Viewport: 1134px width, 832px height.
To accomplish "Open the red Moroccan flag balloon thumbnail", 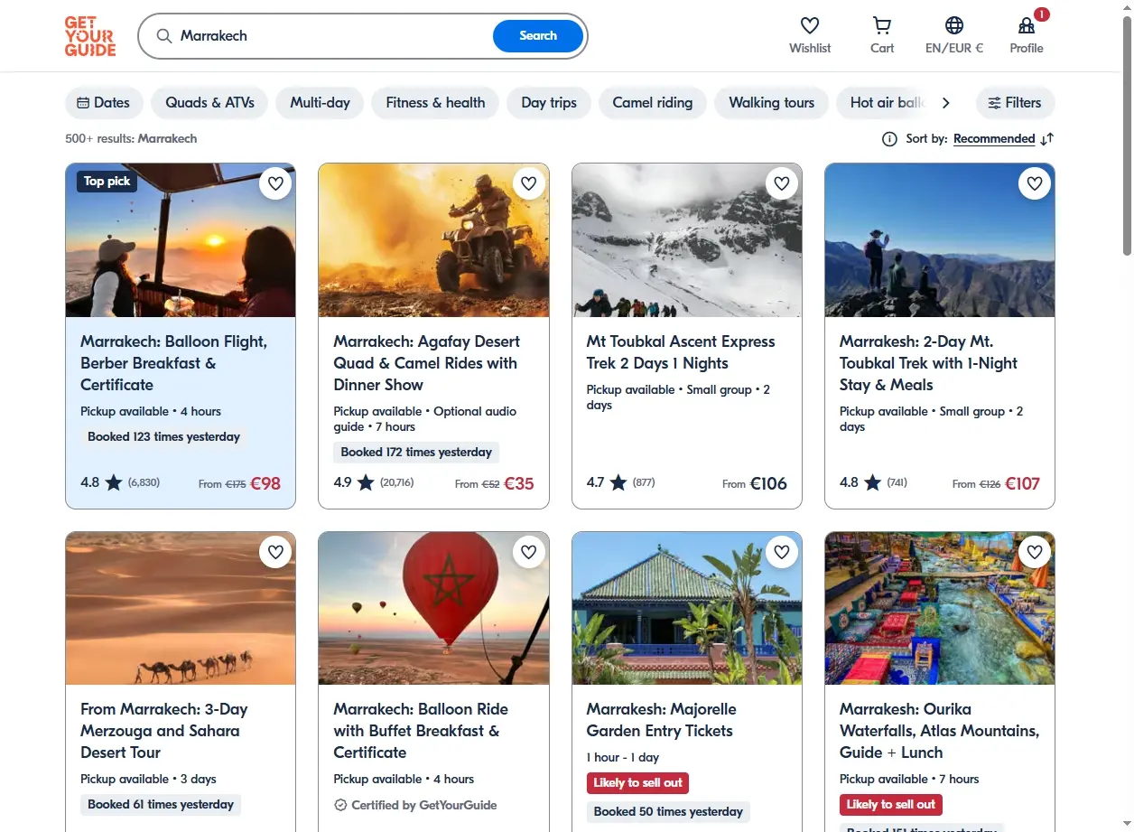I will pyautogui.click(x=433, y=608).
